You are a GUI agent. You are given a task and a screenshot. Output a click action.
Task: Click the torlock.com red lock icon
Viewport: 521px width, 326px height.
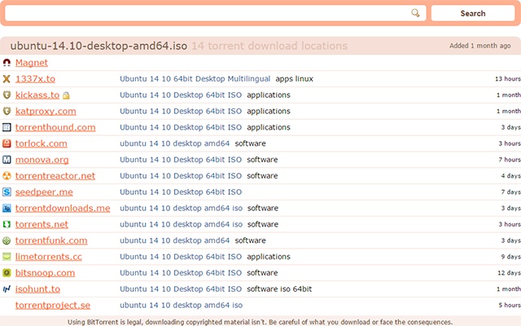coord(7,143)
